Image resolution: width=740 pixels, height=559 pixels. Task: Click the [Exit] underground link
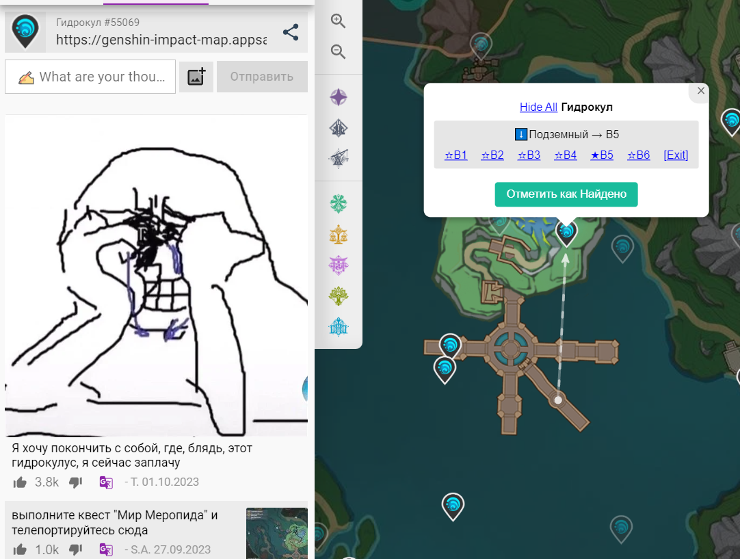676,155
